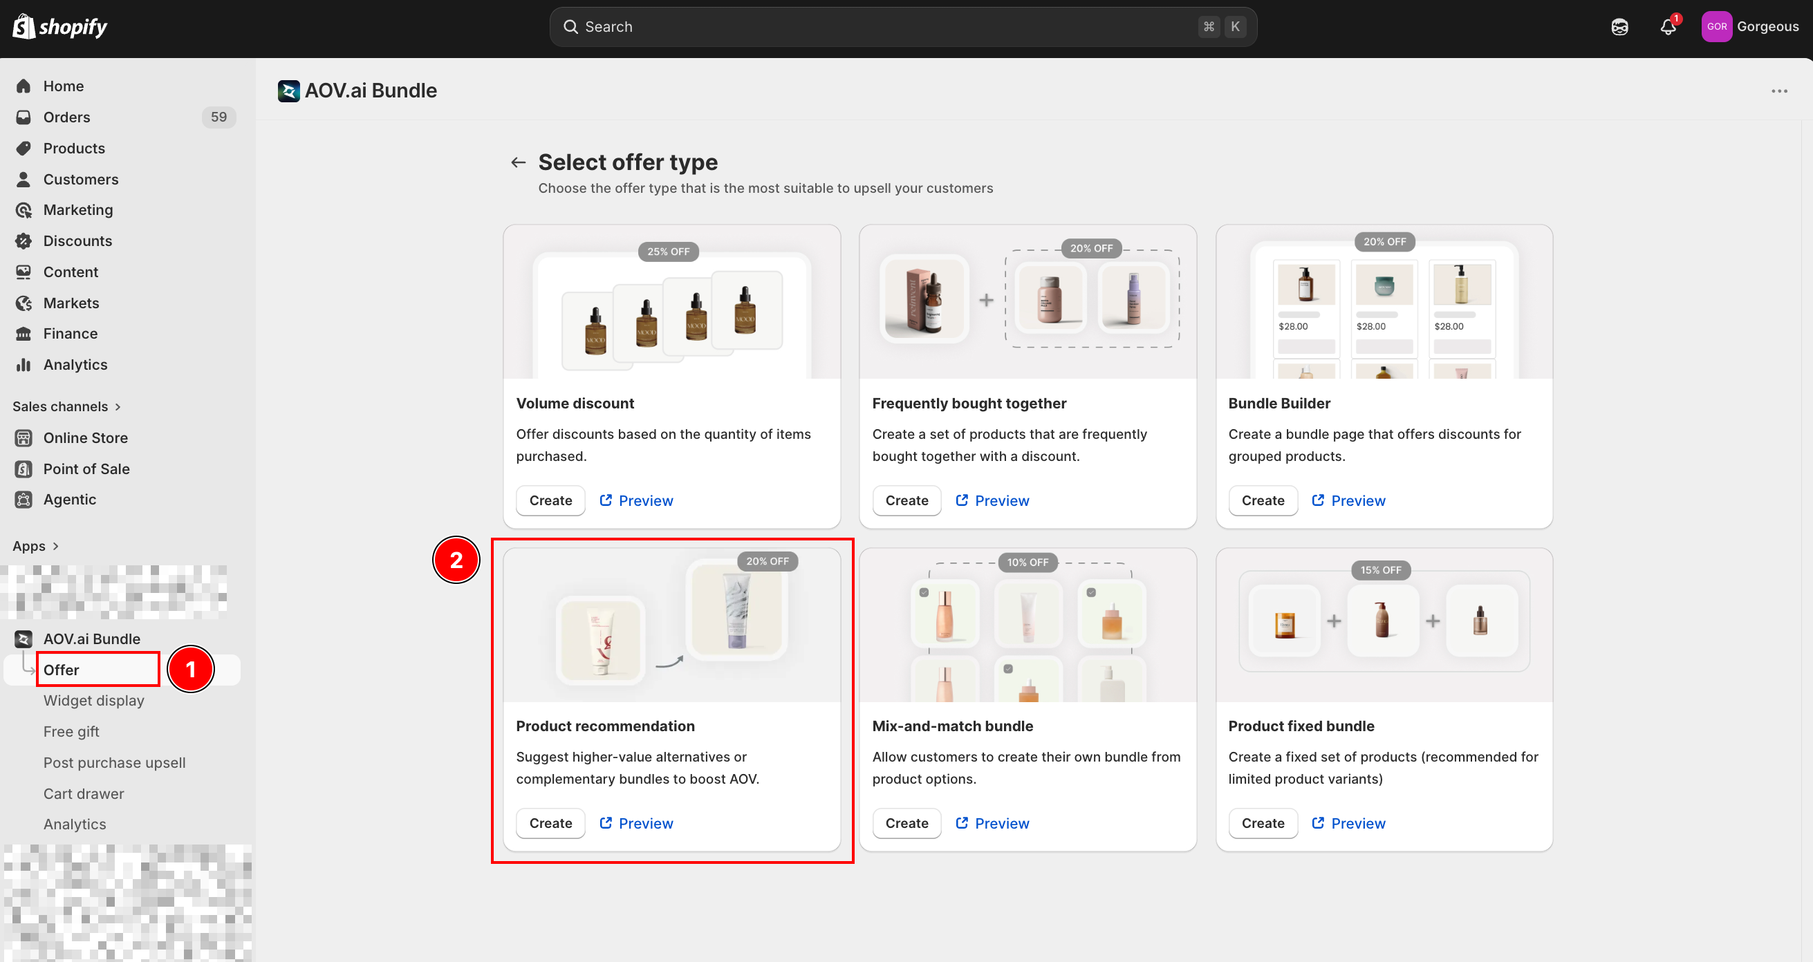Open Orders from the sidebar
Image resolution: width=1813 pixels, height=962 pixels.
coord(66,117)
